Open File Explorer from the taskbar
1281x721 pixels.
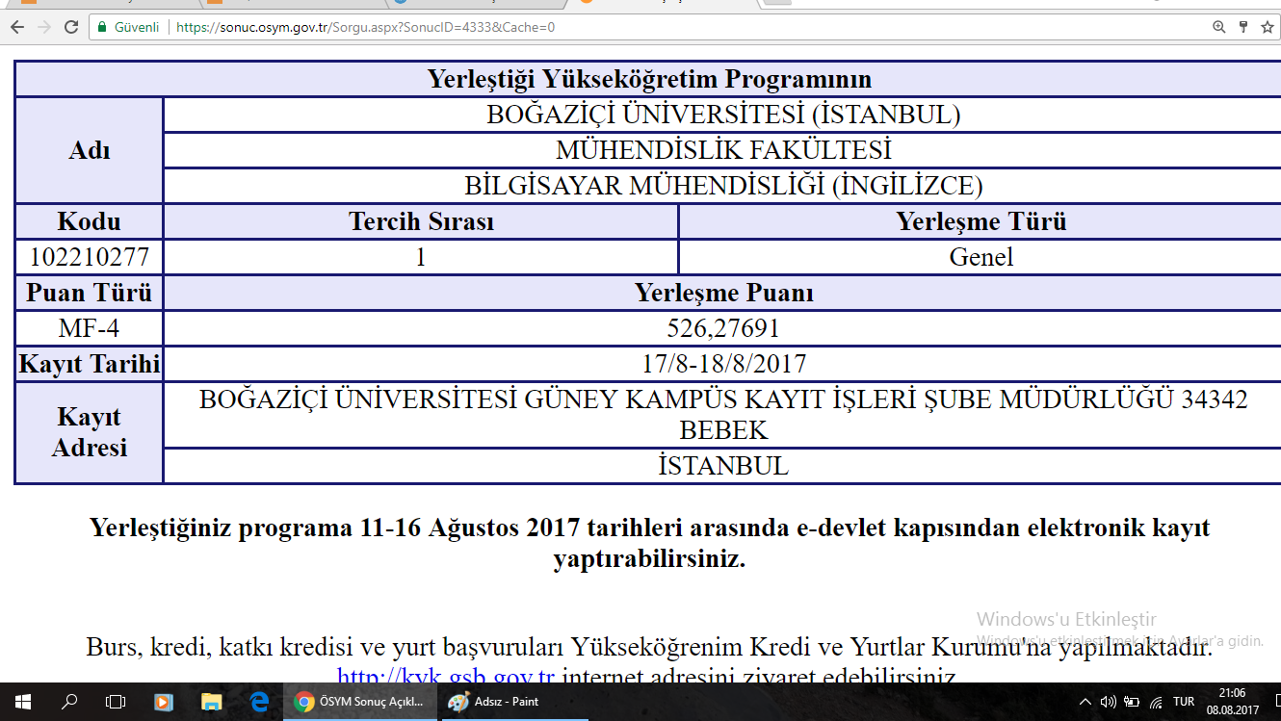coord(211,702)
